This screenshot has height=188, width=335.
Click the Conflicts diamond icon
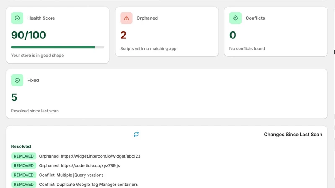pyautogui.click(x=235, y=18)
